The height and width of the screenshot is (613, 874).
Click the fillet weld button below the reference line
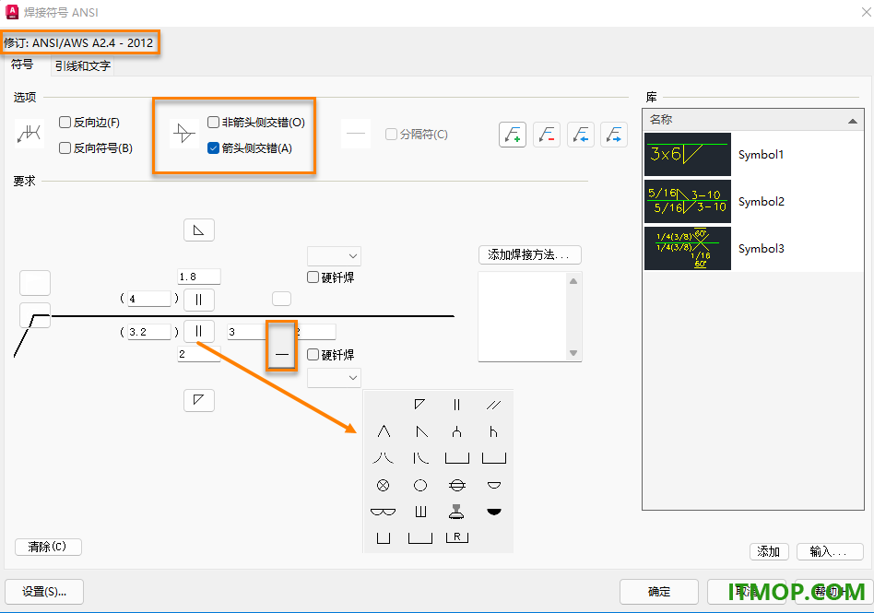199,400
